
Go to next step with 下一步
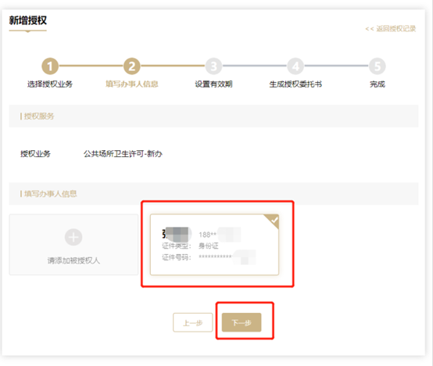242,322
